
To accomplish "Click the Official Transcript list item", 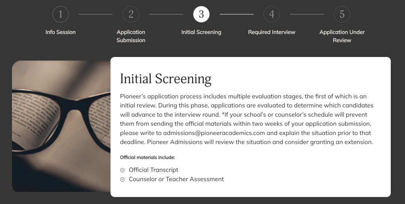I will pyautogui.click(x=153, y=170).
